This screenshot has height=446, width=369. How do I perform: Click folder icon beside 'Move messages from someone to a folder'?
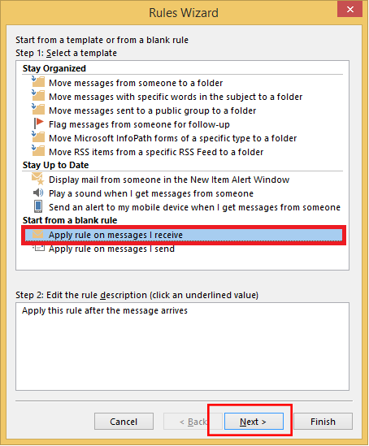pyautogui.click(x=38, y=81)
